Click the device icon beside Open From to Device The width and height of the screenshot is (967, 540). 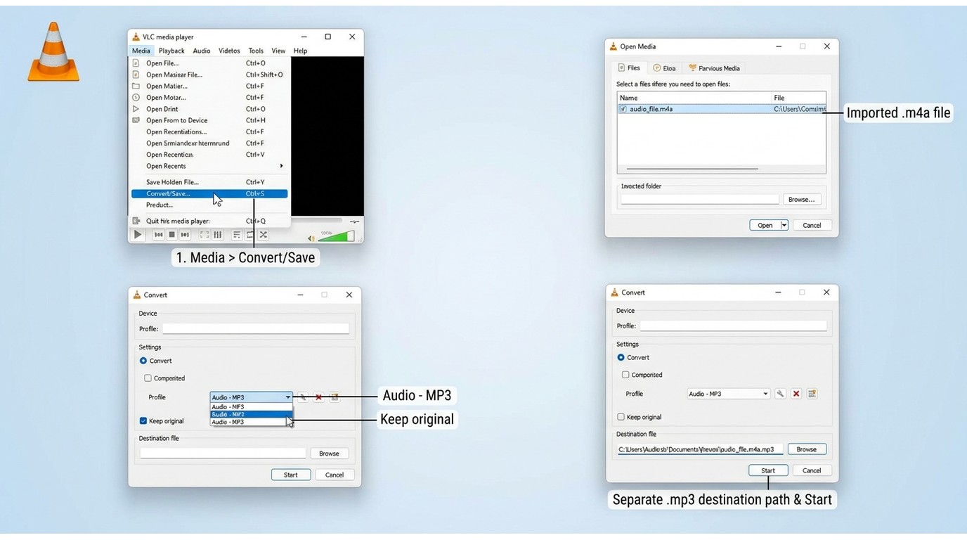point(136,120)
